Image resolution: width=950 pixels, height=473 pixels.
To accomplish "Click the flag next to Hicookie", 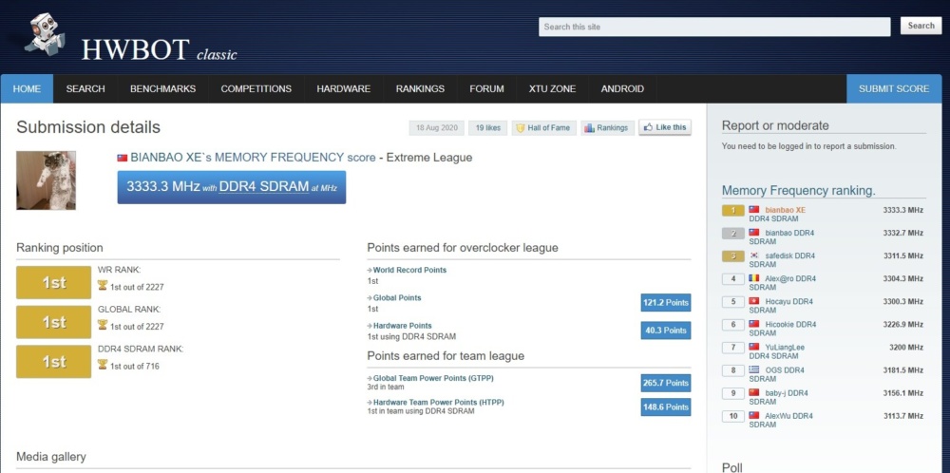I will point(754,324).
